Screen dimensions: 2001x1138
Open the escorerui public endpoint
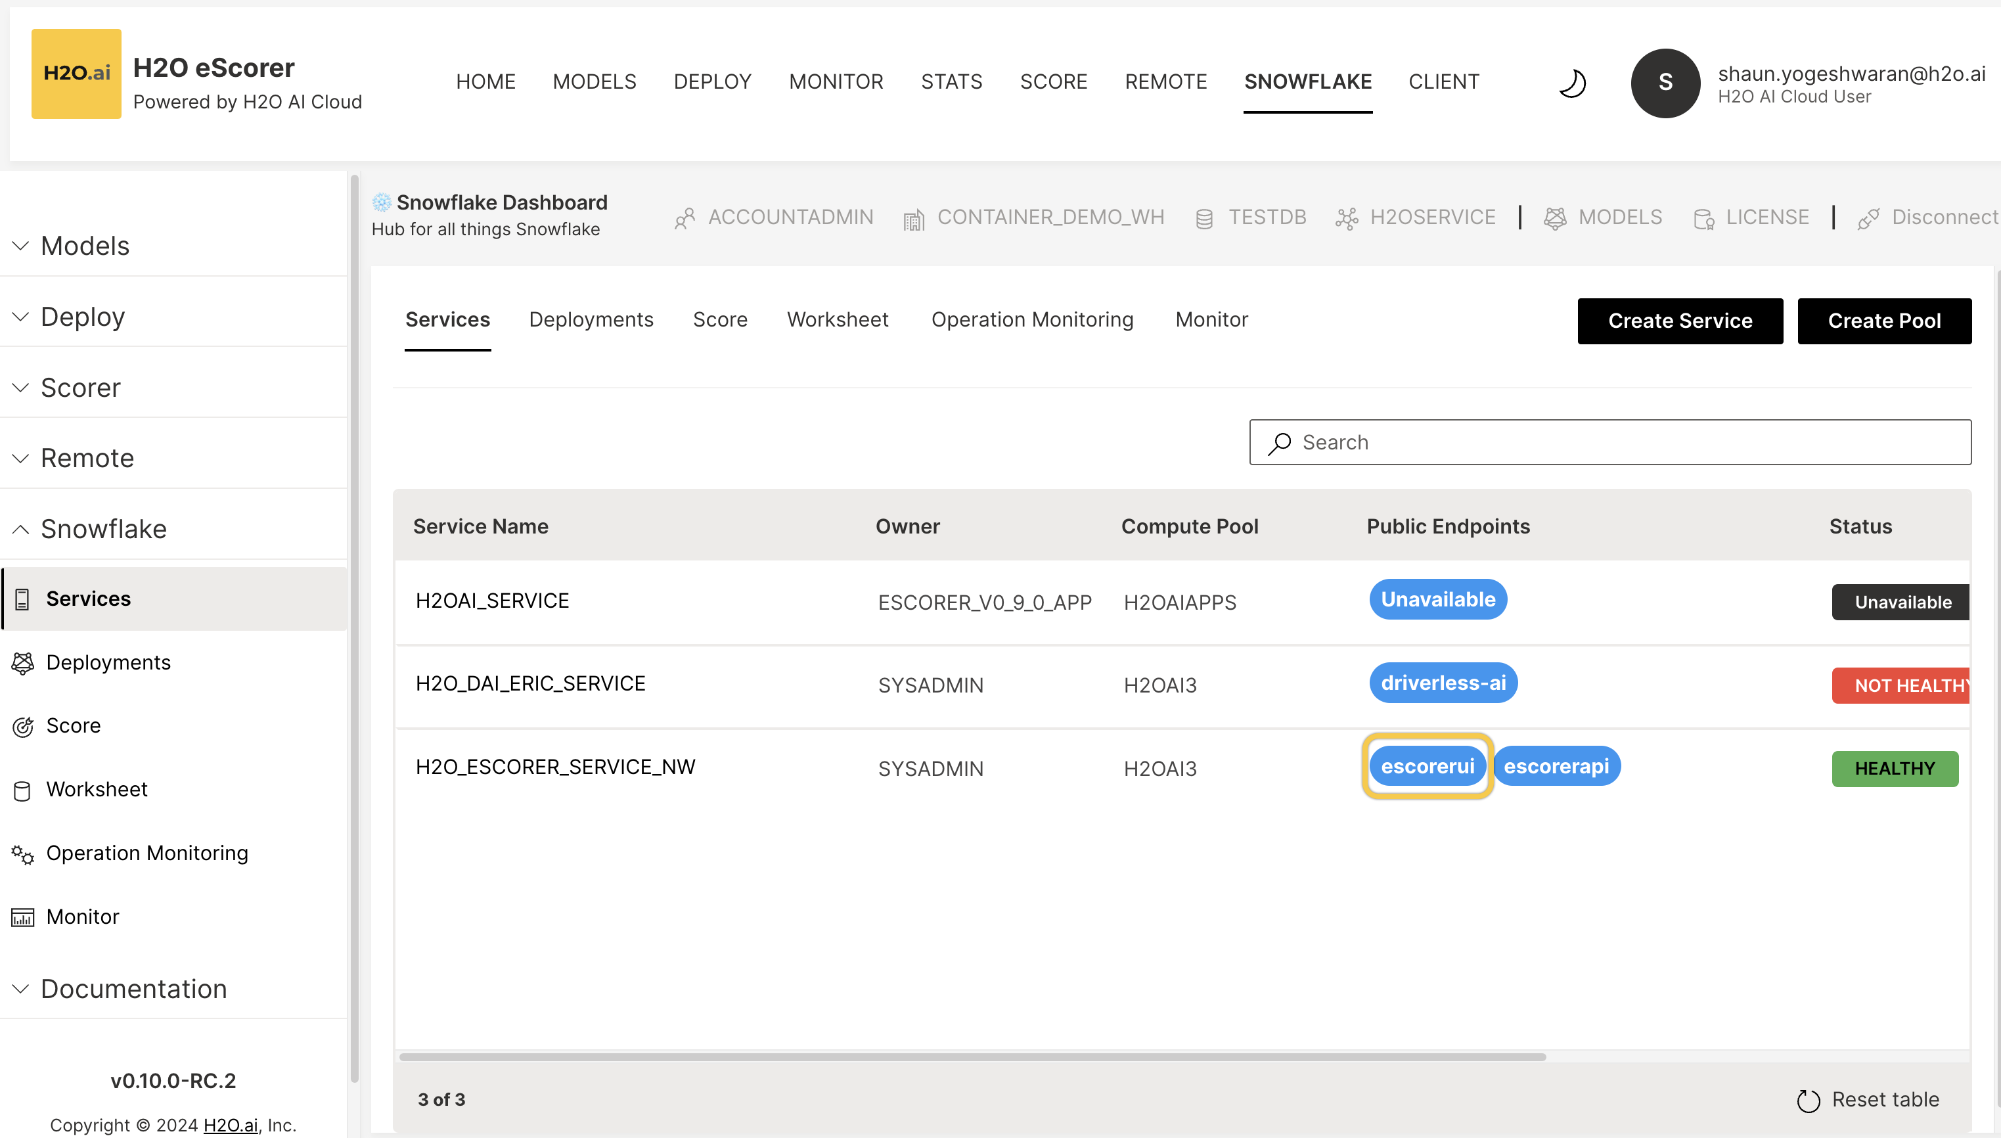click(x=1427, y=766)
